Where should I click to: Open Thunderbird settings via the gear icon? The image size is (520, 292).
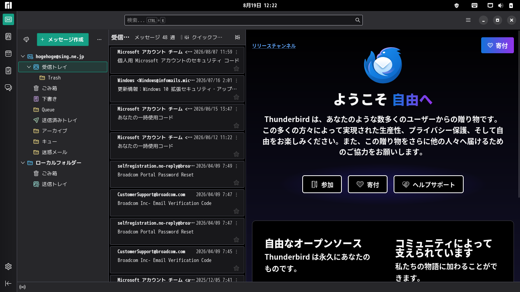pos(8,267)
